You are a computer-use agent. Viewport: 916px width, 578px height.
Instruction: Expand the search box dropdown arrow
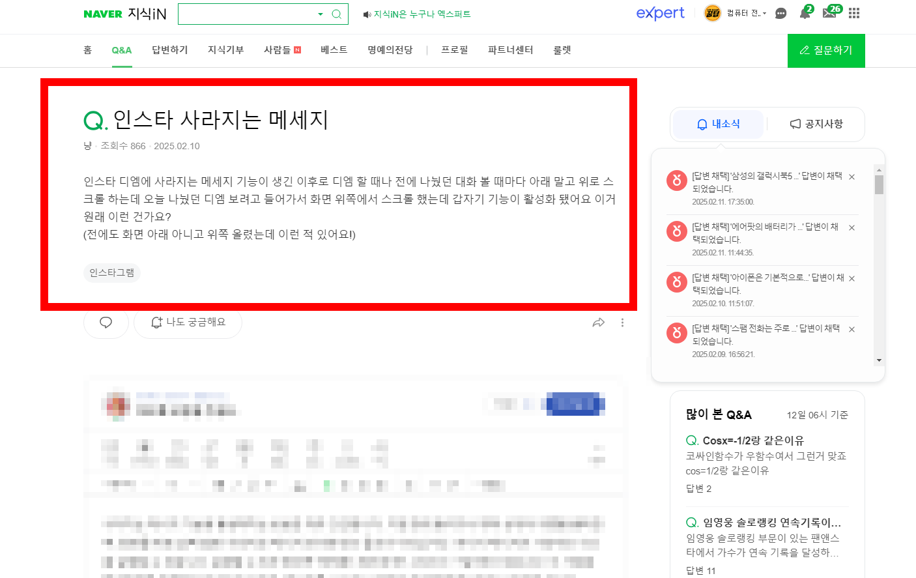[320, 14]
